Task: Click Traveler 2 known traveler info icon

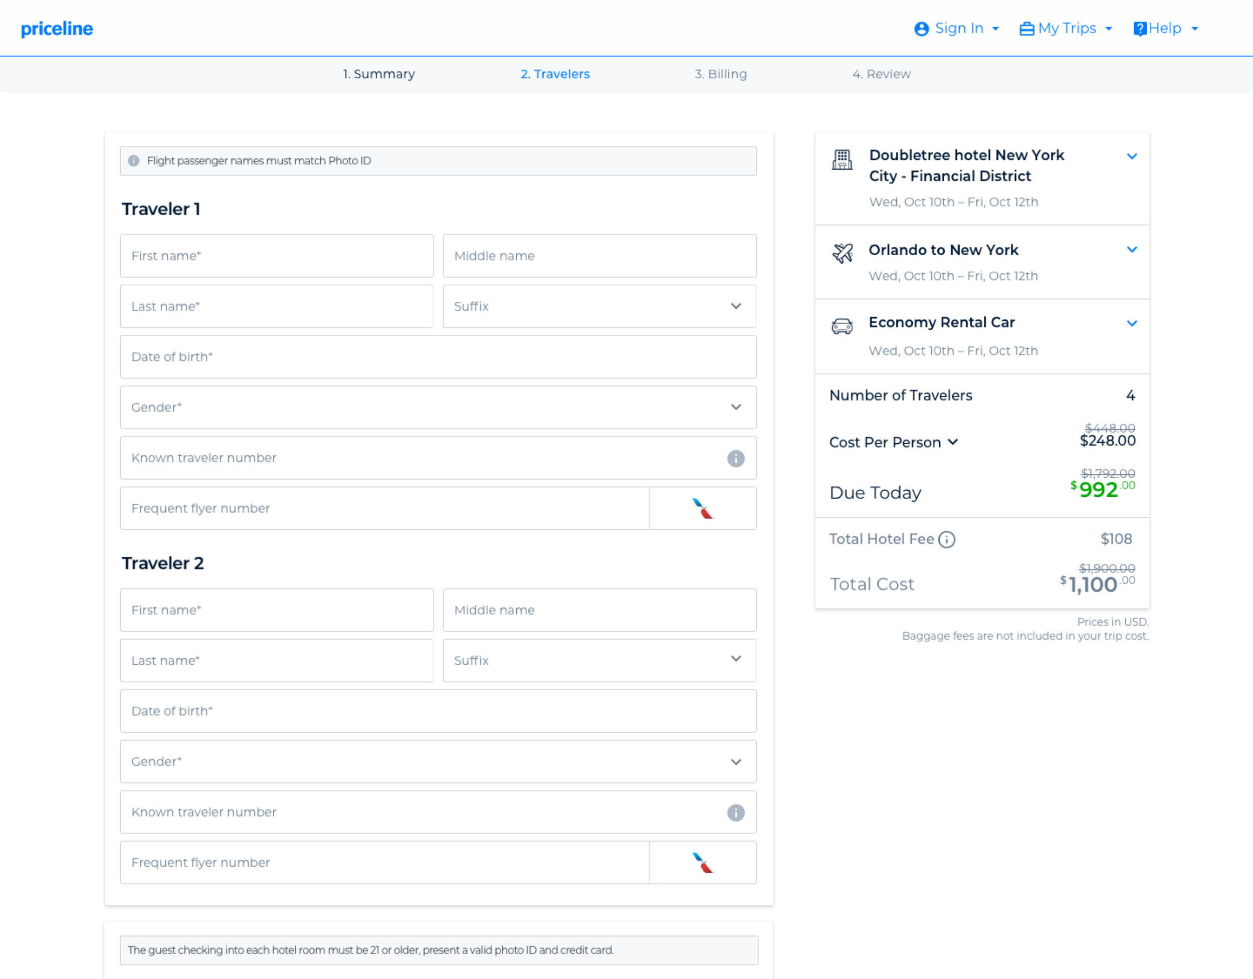Action: (735, 812)
